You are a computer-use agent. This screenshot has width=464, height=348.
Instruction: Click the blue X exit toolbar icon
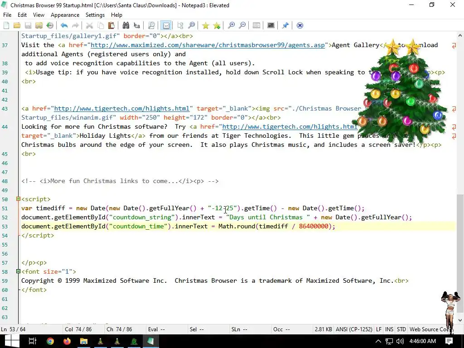pyautogui.click(x=300, y=25)
